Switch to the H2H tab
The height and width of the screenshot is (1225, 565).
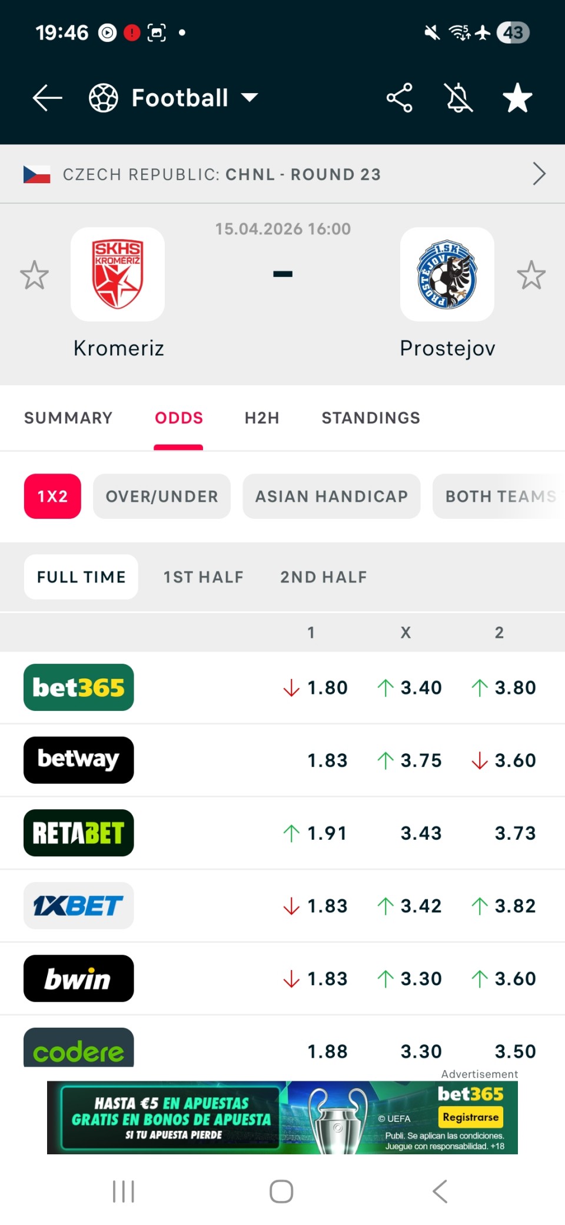[262, 418]
